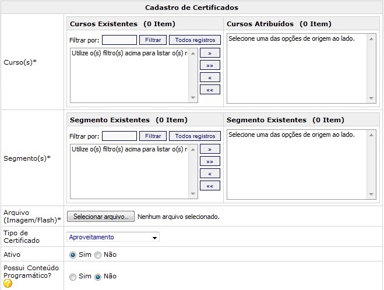Open the Tipo de Certificado dropdown
Image resolution: width=384 pixels, height=290 pixels.
(114, 237)
